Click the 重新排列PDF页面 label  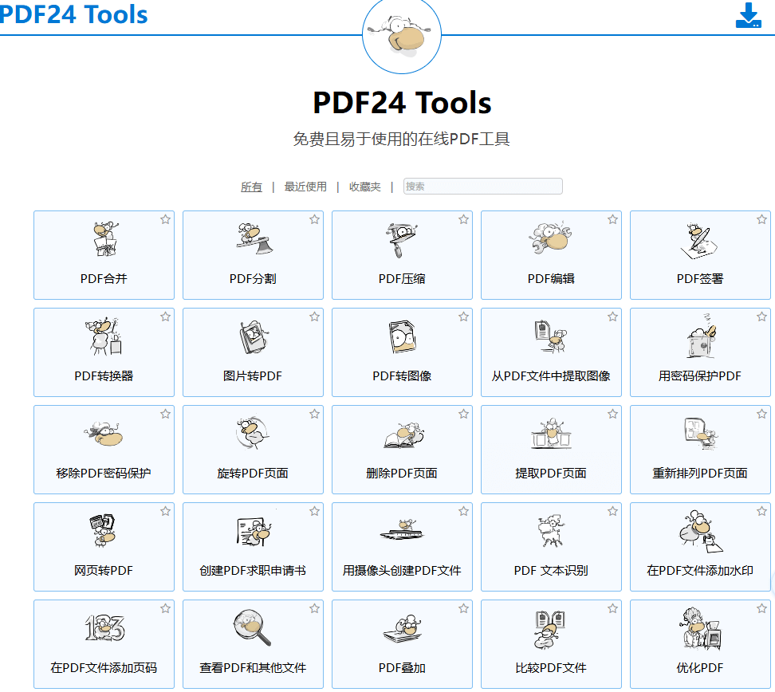(x=700, y=474)
